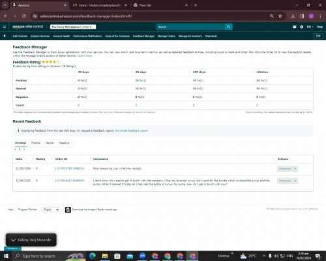Show hidden system tray icons
Viewport: 326px width, 261px height.
(264, 256)
